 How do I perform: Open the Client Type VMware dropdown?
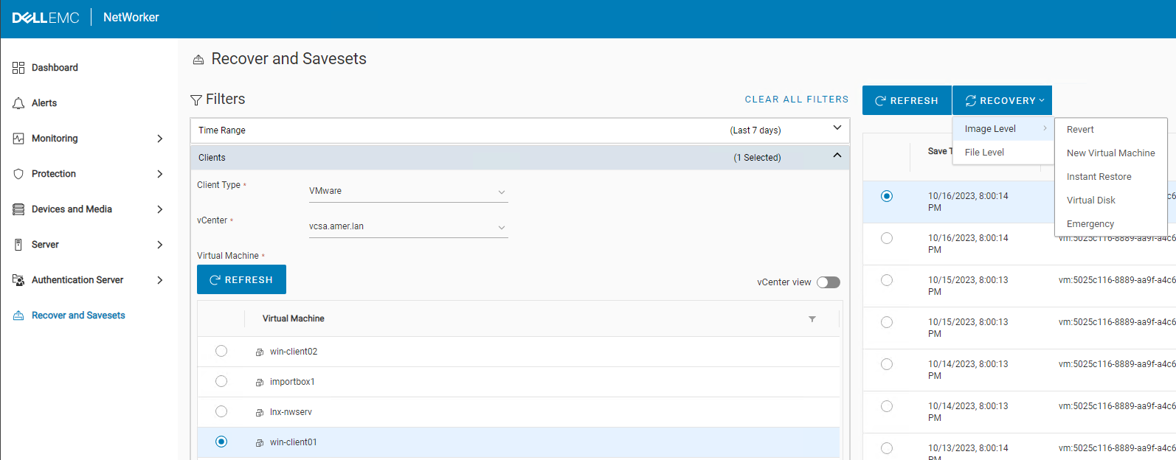click(408, 191)
